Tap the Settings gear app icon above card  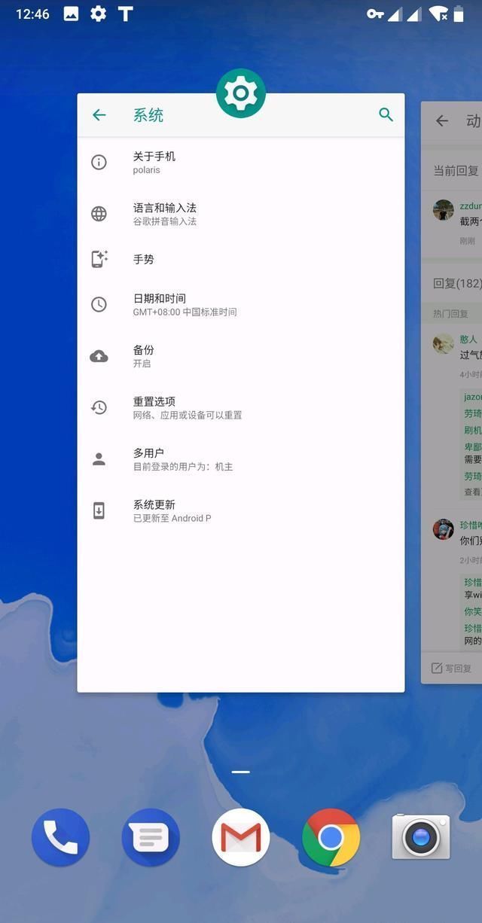241,93
